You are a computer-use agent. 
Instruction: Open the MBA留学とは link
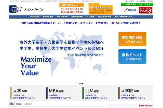coord(55,95)
